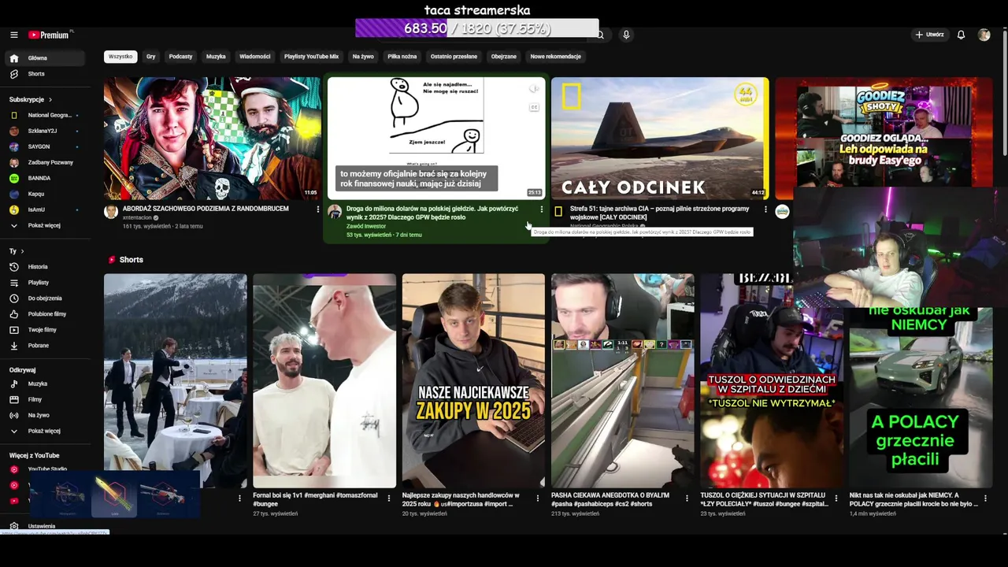The height and width of the screenshot is (567, 1008).
Task: Open options for PASHA anecdote short
Action: click(687, 498)
